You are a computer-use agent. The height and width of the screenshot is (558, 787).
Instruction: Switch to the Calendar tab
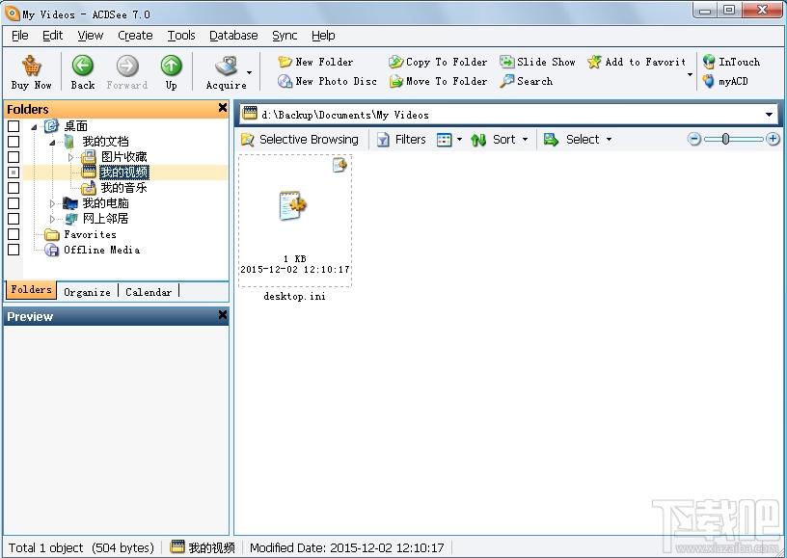(x=149, y=292)
